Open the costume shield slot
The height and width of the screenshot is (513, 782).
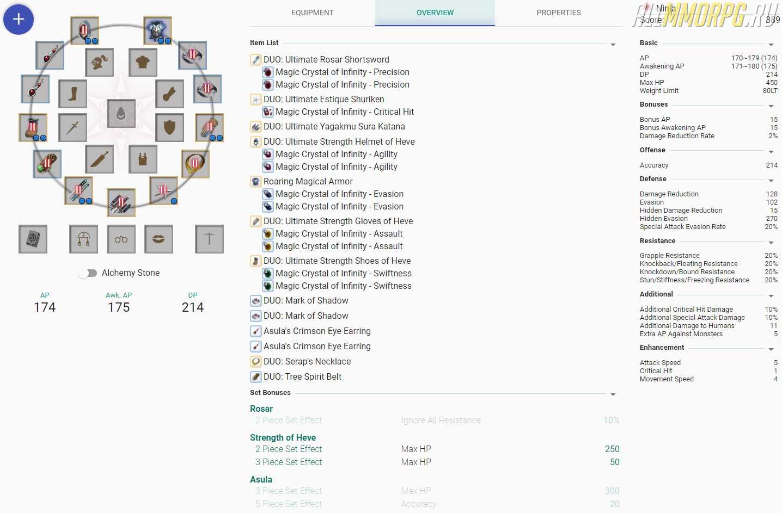pos(169,127)
